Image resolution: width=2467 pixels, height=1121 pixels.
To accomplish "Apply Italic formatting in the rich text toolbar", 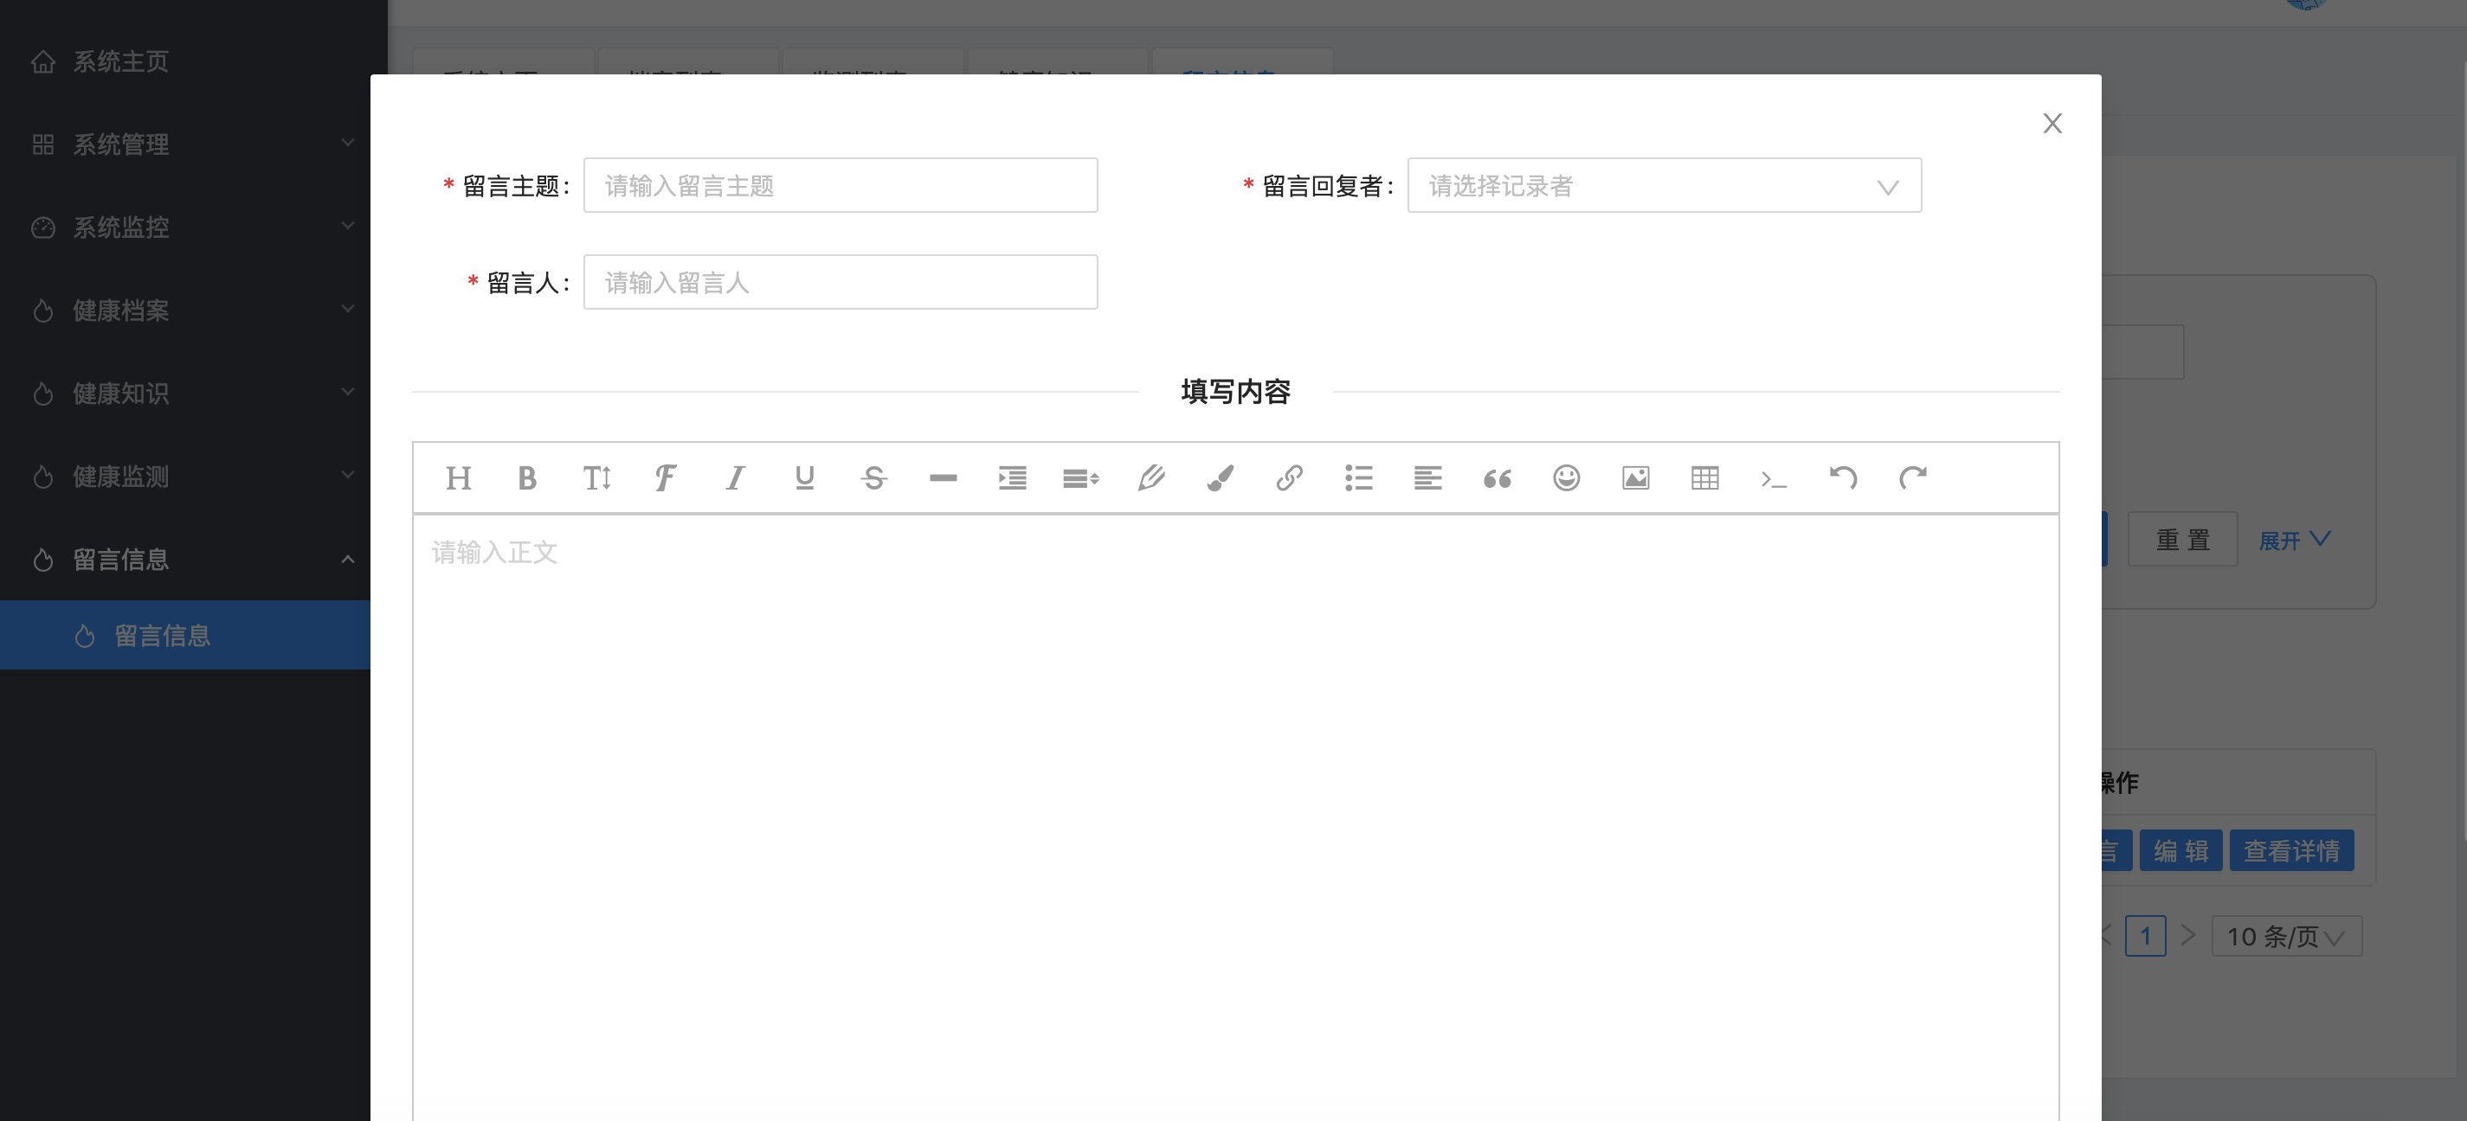I will point(735,477).
